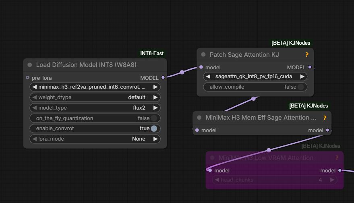This screenshot has height=203, width=354.
Task: Click the model input socket of MiniMax H3 Mem Eff node
Action: click(197, 130)
